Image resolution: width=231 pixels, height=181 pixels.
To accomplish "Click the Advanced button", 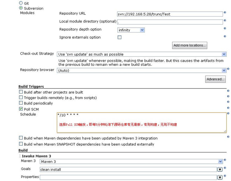I will pos(215,79).
